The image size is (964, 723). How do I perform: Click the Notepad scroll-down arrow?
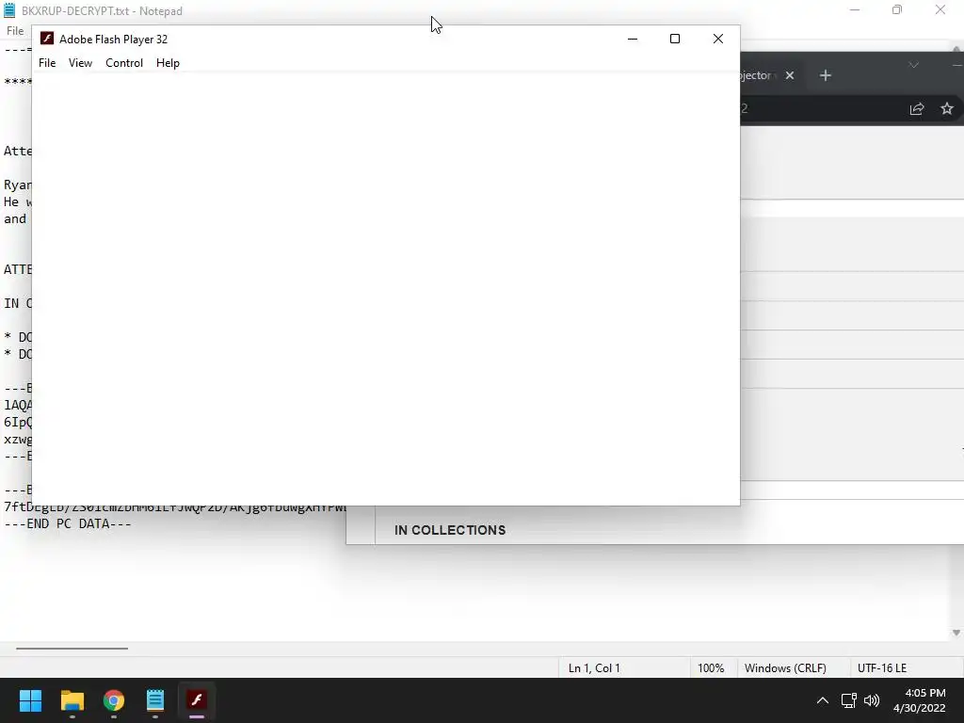(956, 633)
